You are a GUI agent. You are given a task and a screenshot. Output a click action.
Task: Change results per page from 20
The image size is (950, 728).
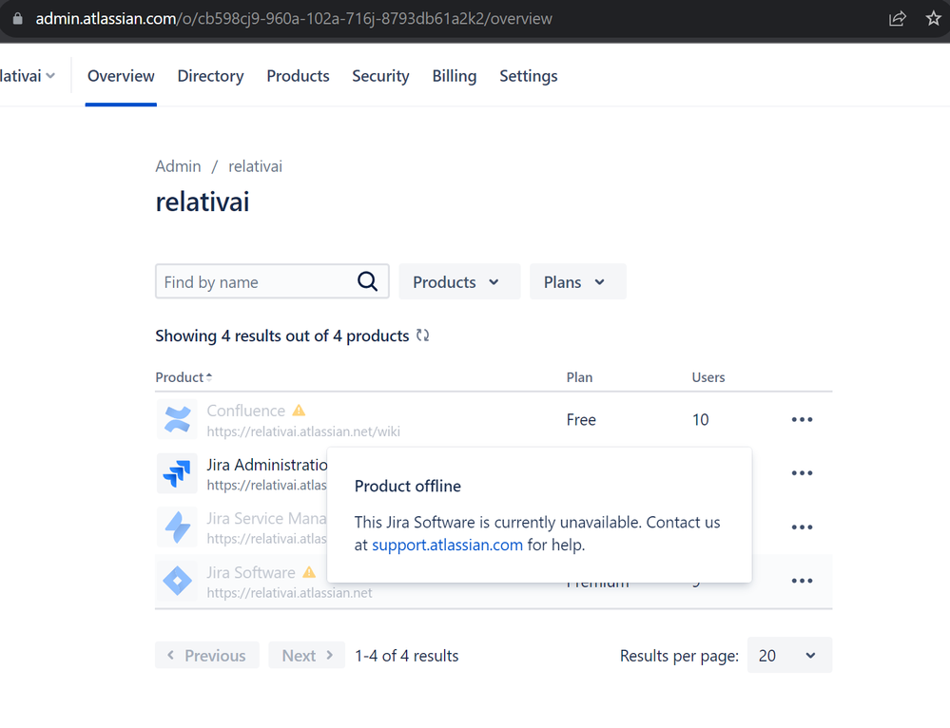click(x=789, y=656)
